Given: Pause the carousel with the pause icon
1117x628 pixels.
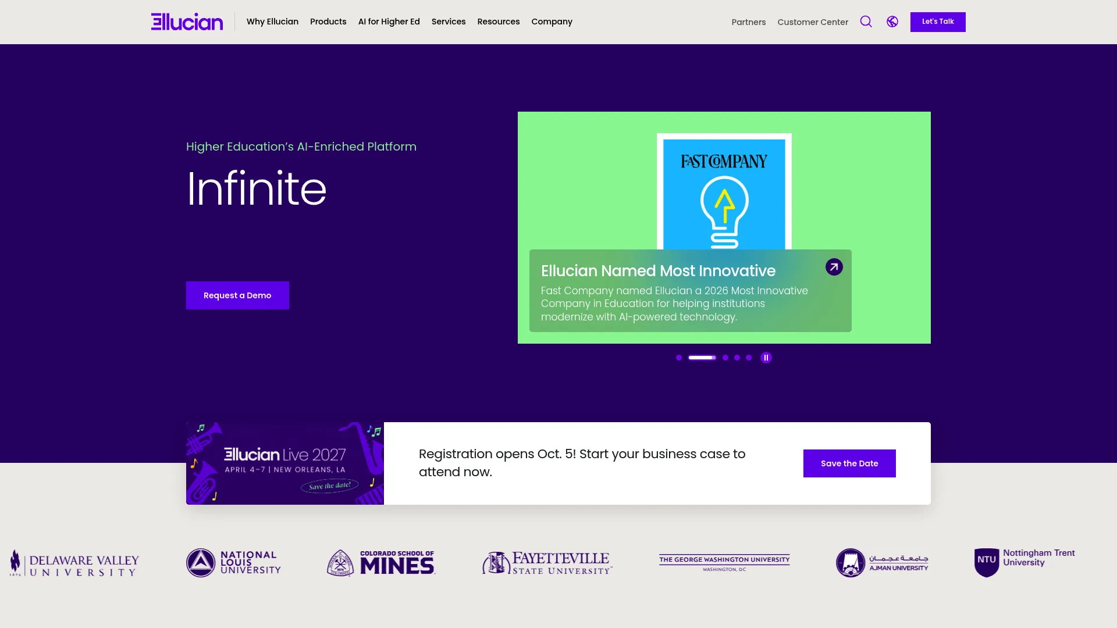Looking at the screenshot, I should pos(766,358).
